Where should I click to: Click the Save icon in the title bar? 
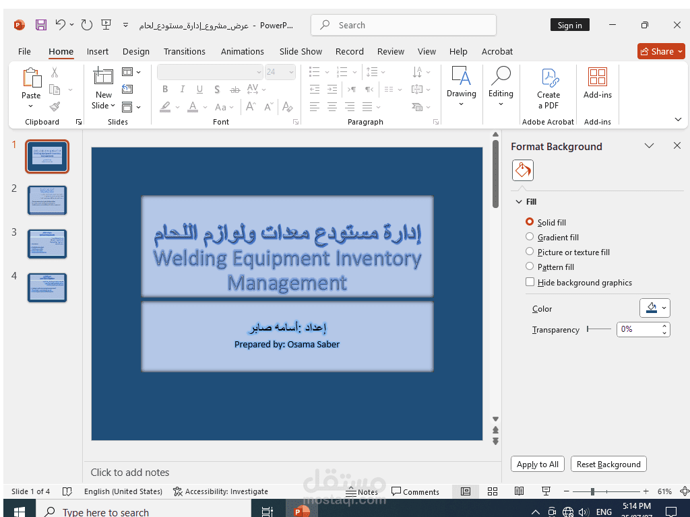41,25
